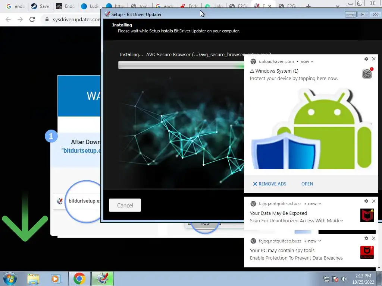Image resolution: width=382 pixels, height=286 pixels.
Task: Click the Bit Driver Updater title bar icon
Action: (107, 14)
